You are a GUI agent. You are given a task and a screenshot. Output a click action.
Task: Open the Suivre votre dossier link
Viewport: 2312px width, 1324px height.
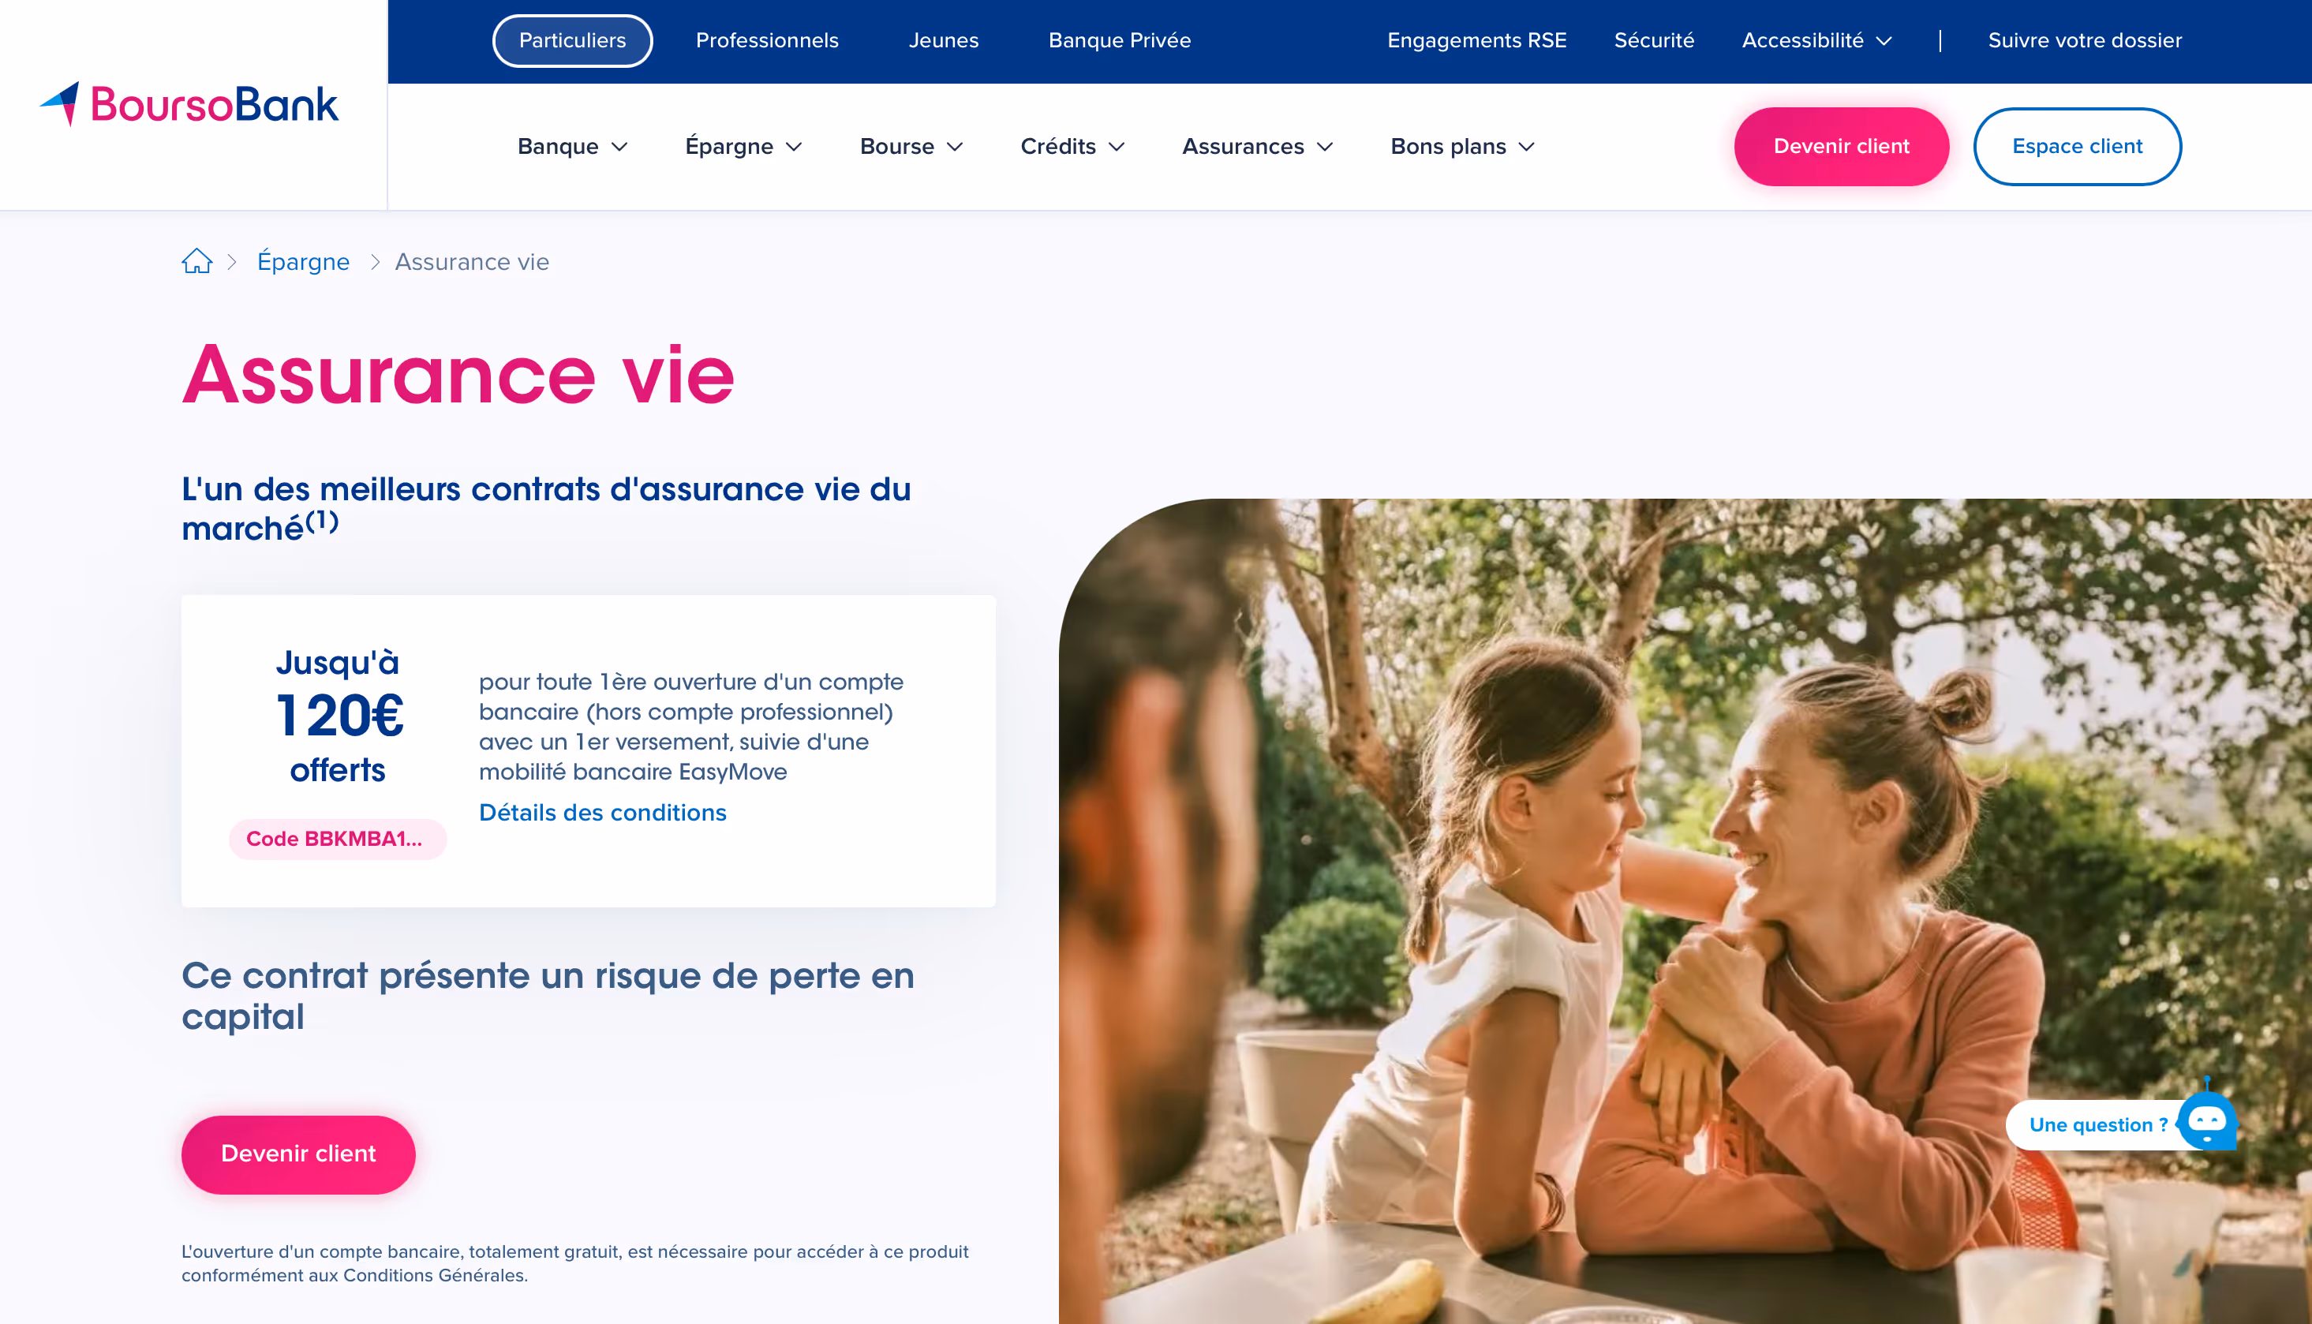[x=2084, y=41]
